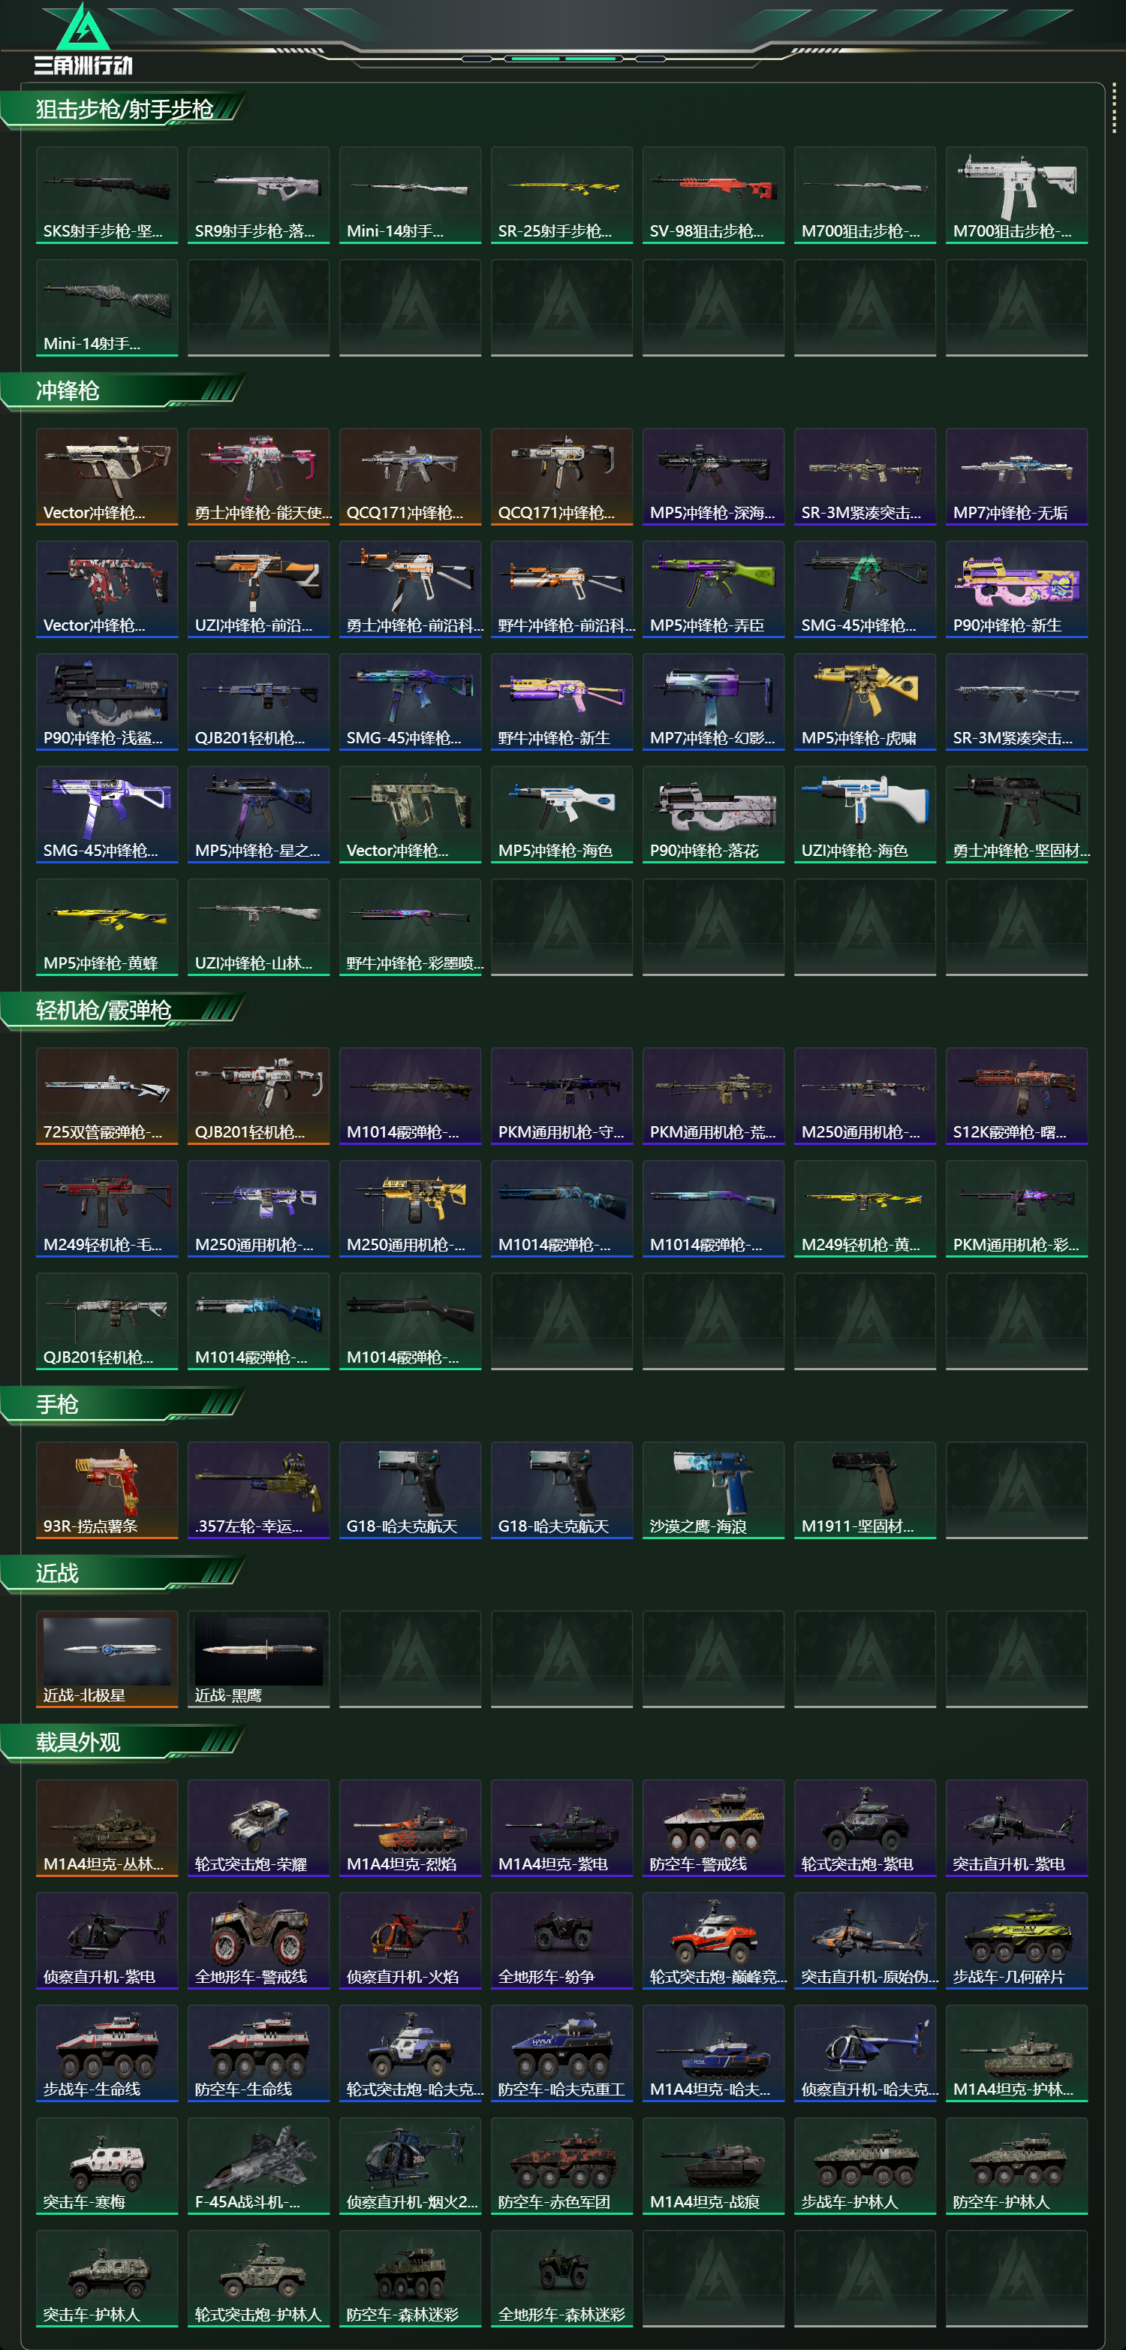Pick the 突击车-寒梅 vehicle skin
The image size is (1126, 2350).
pyautogui.click(x=107, y=2166)
